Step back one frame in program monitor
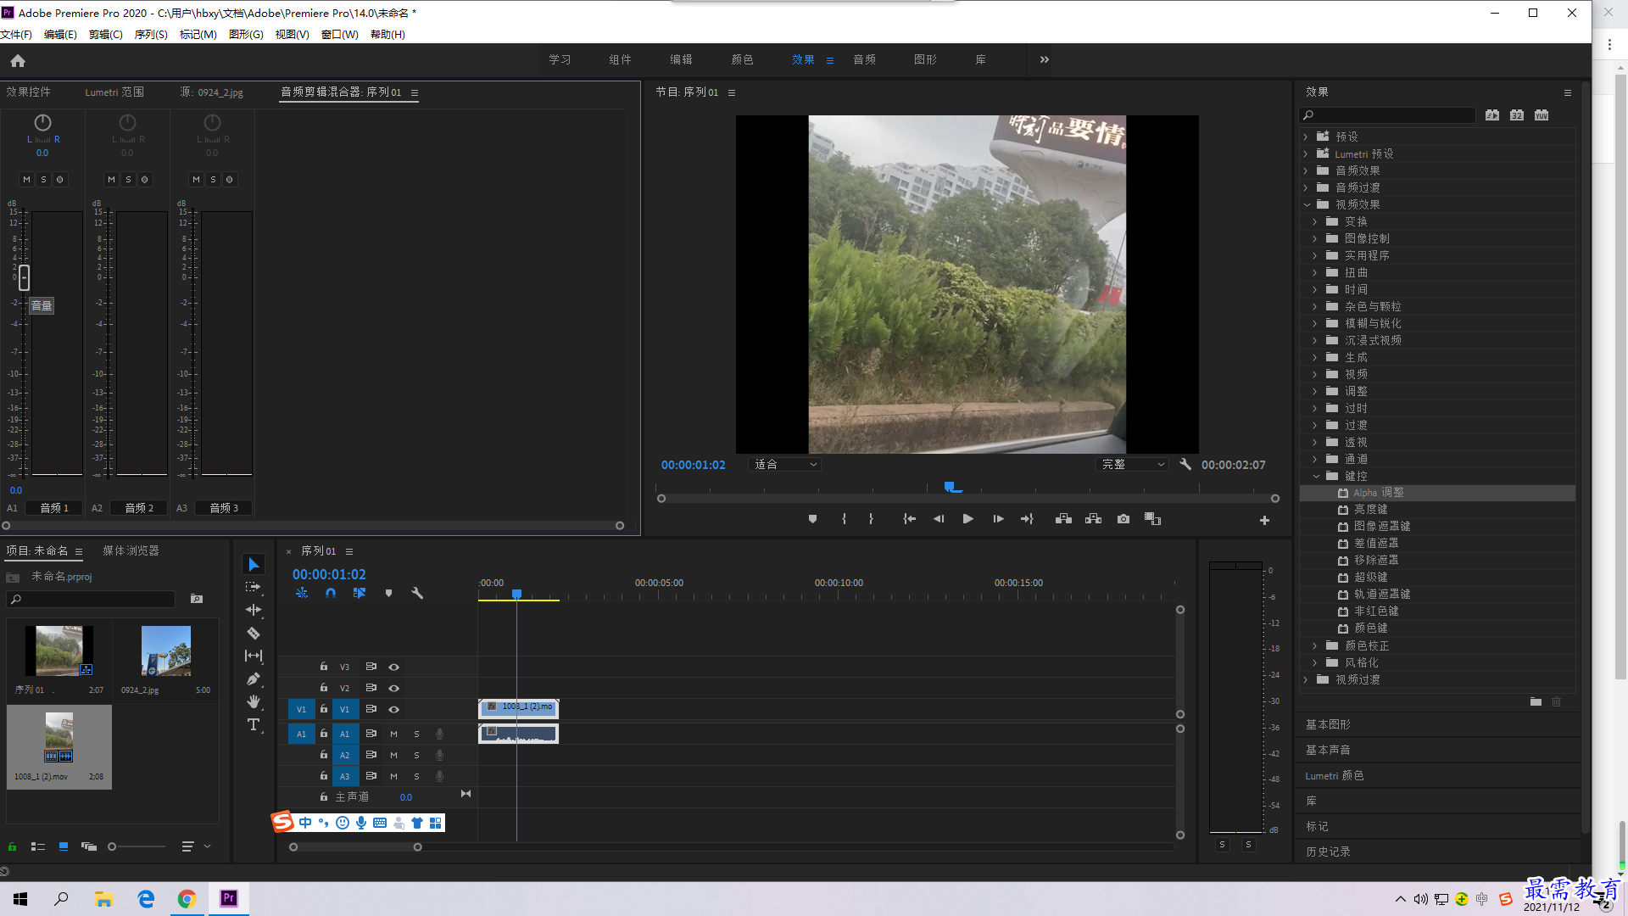The image size is (1628, 916). (x=939, y=519)
